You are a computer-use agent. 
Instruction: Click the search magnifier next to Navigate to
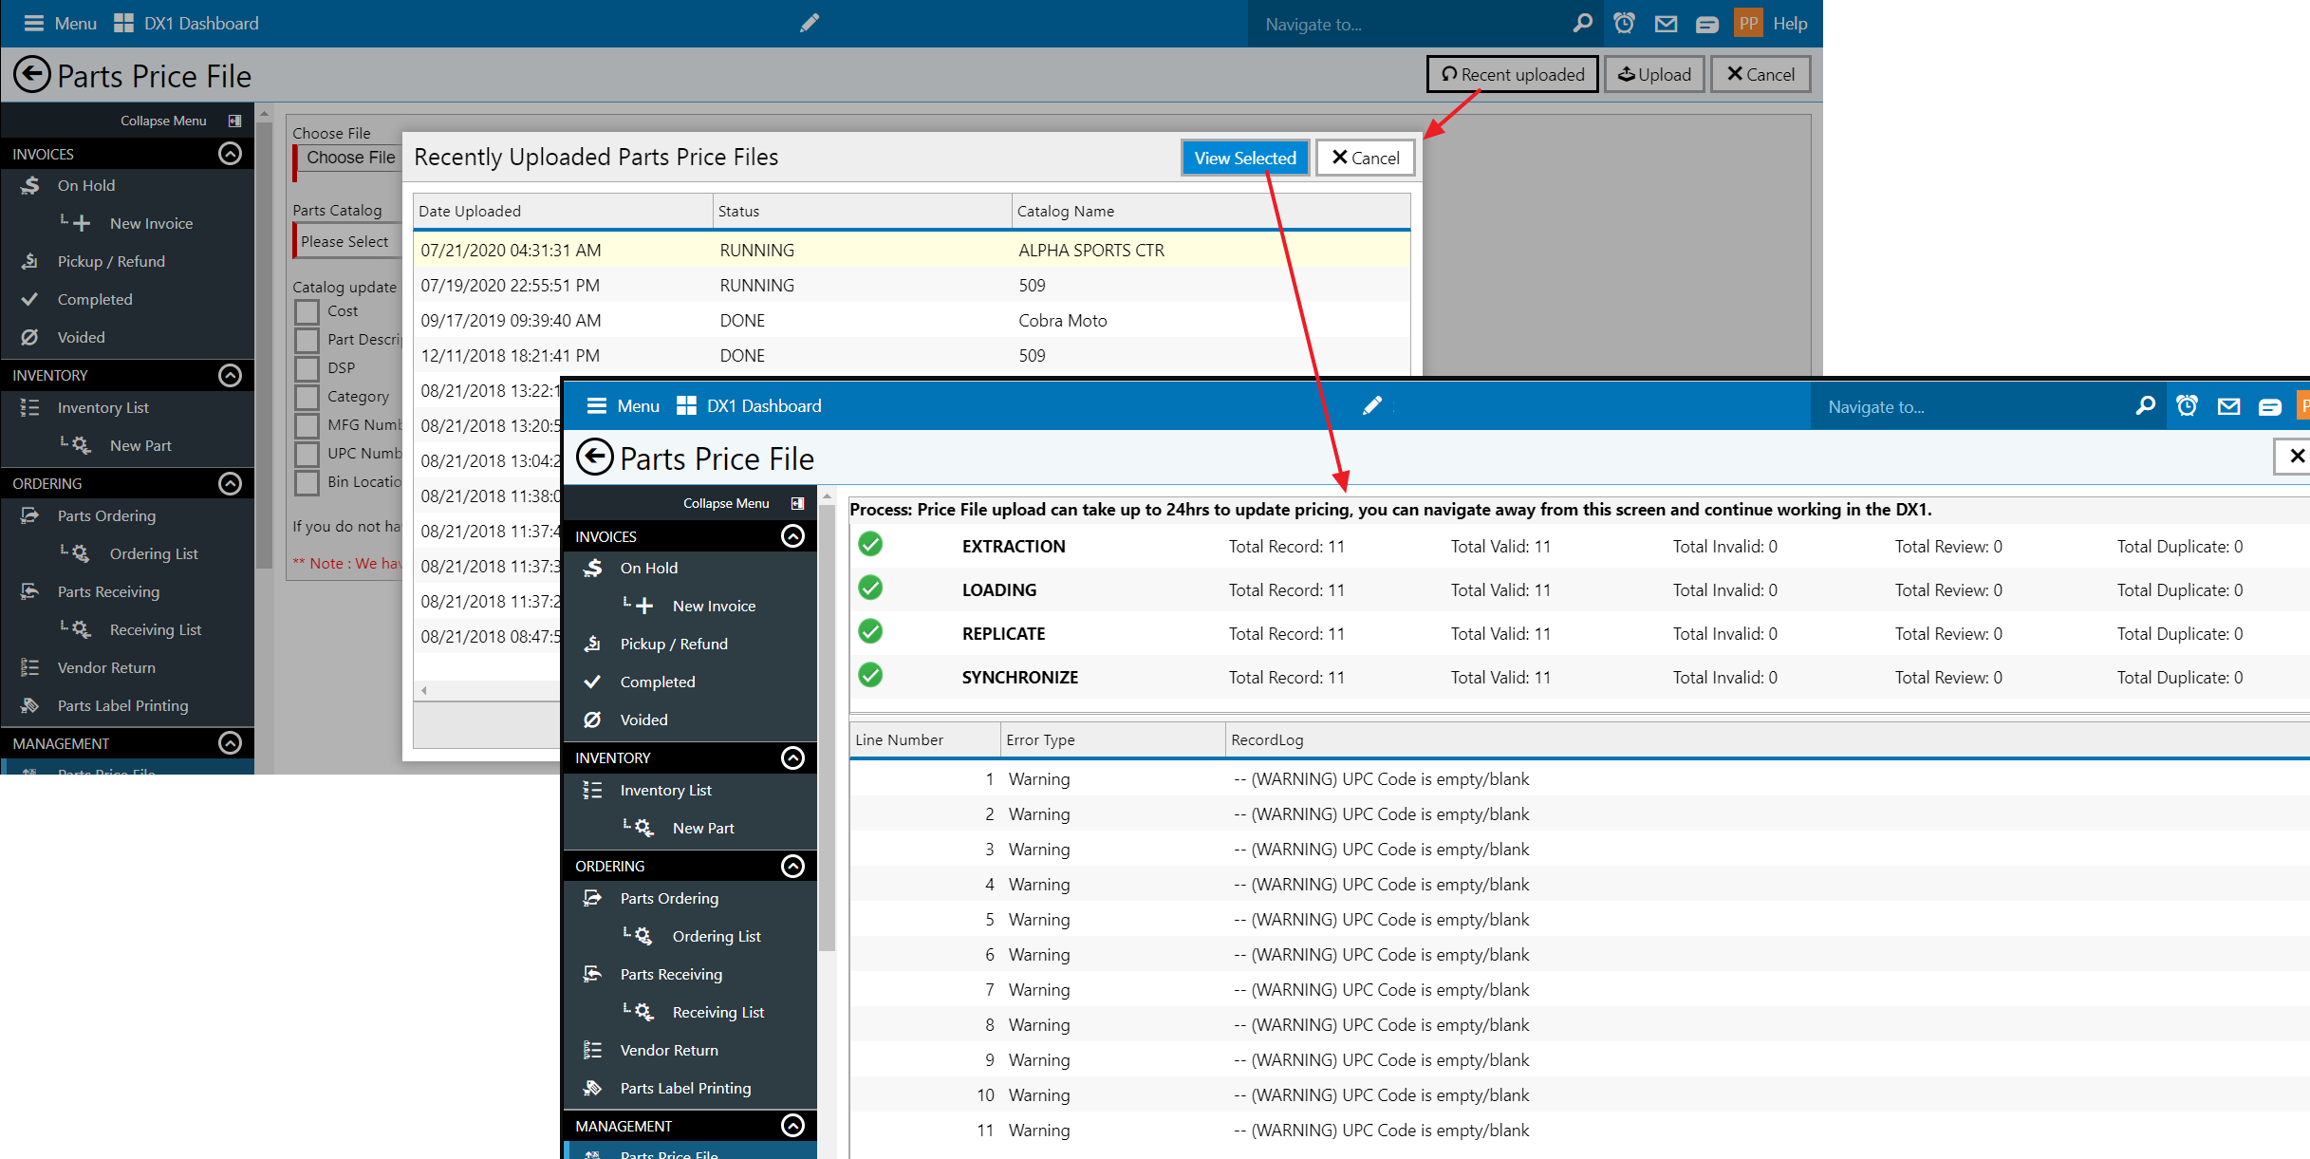pyautogui.click(x=1582, y=23)
